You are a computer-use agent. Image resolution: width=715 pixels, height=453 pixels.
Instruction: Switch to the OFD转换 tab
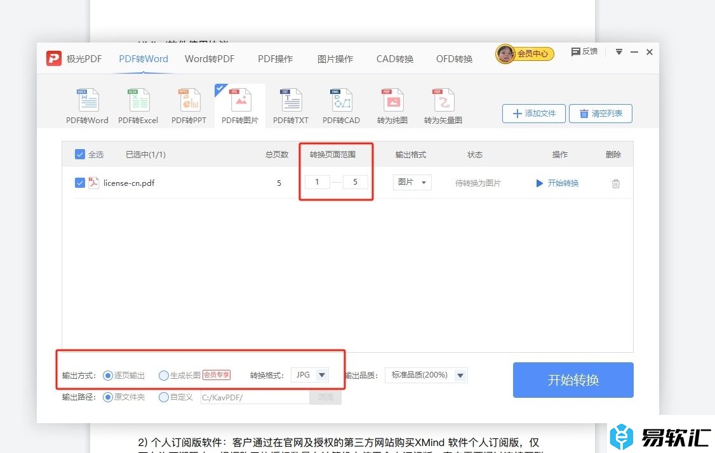tap(454, 59)
